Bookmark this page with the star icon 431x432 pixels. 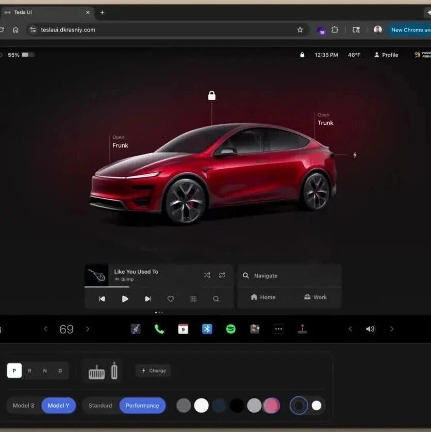tap(300, 30)
